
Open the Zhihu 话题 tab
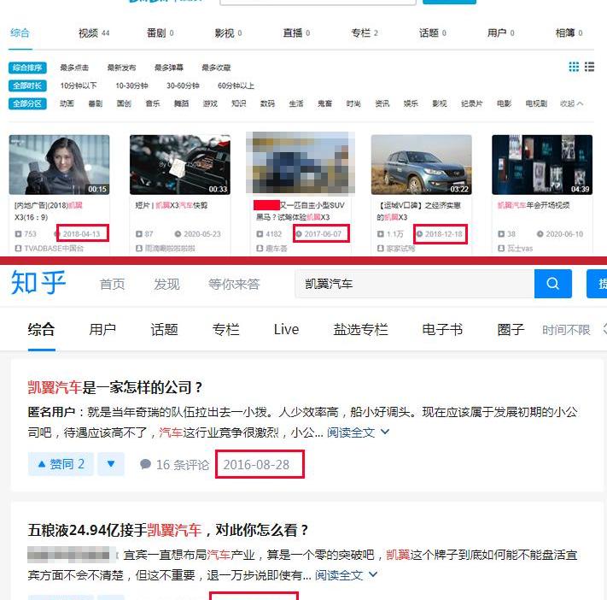point(164,329)
